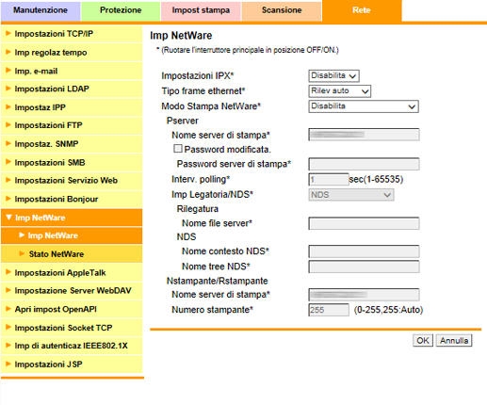Viewport: 487px width, 405px height.
Task: Open Impostazioni TCP/IP menu item
Action: click(72, 34)
